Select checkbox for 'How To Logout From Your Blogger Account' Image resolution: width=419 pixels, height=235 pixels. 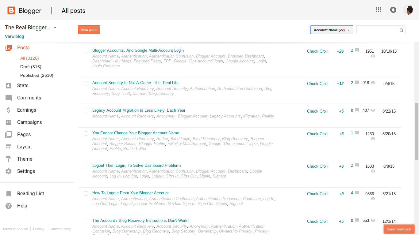(x=86, y=193)
